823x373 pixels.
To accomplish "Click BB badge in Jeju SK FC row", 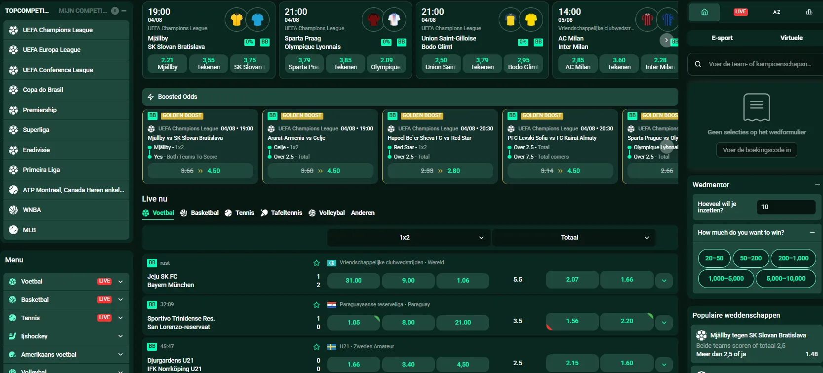I will [152, 263].
